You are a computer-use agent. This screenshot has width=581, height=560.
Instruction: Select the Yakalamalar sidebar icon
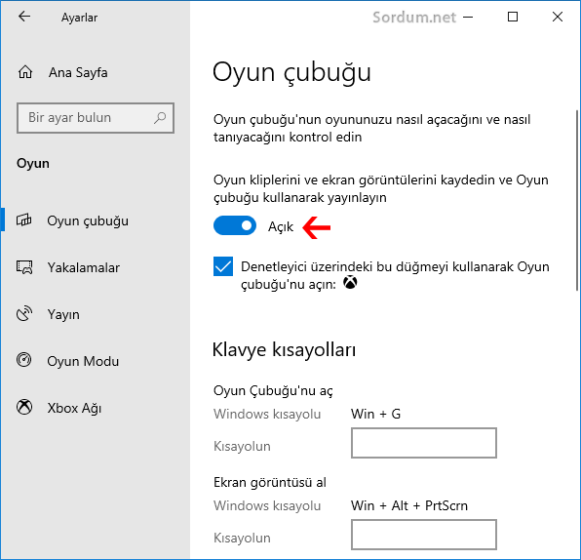coord(24,267)
